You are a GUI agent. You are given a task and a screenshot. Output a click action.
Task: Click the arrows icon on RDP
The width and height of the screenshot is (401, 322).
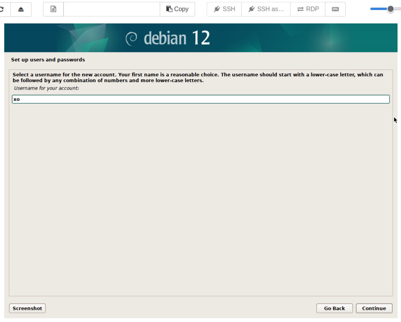(x=300, y=9)
